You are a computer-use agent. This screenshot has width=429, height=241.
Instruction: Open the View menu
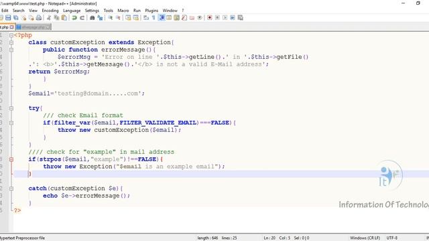pyautogui.click(x=33, y=11)
